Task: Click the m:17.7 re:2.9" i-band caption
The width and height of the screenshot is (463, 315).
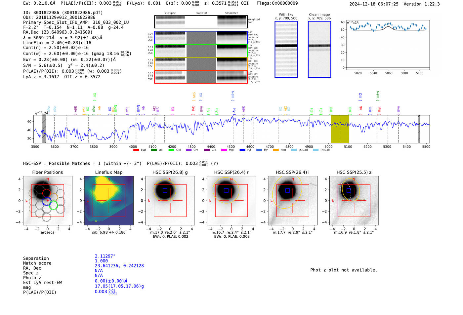Action: (x=293, y=232)
